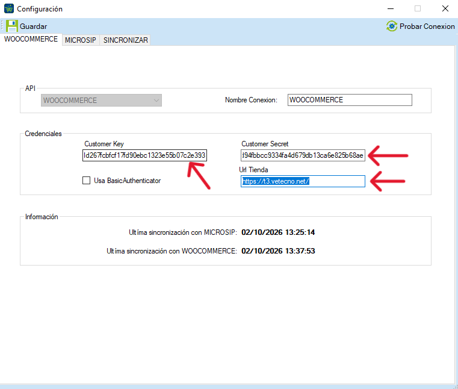The width and height of the screenshot is (458, 389).
Task: Click the WOOCOMMERCE sync date 02/10/2026 13:37:53
Action: 278,251
